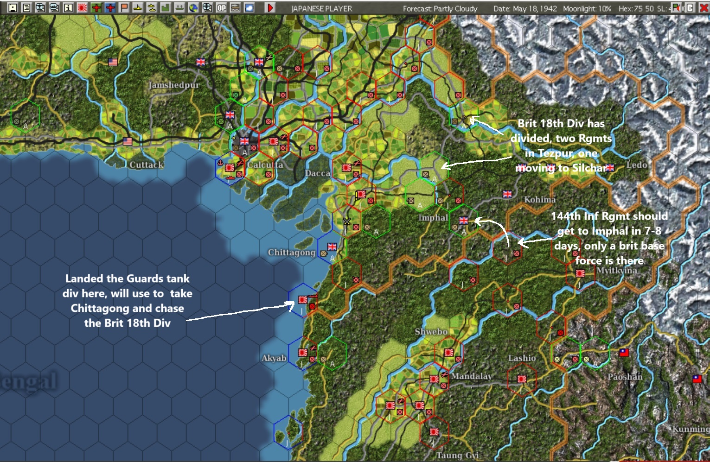The height and width of the screenshot is (462, 710).
Task: End turn with the red play arrow
Action: pyautogui.click(x=270, y=8)
